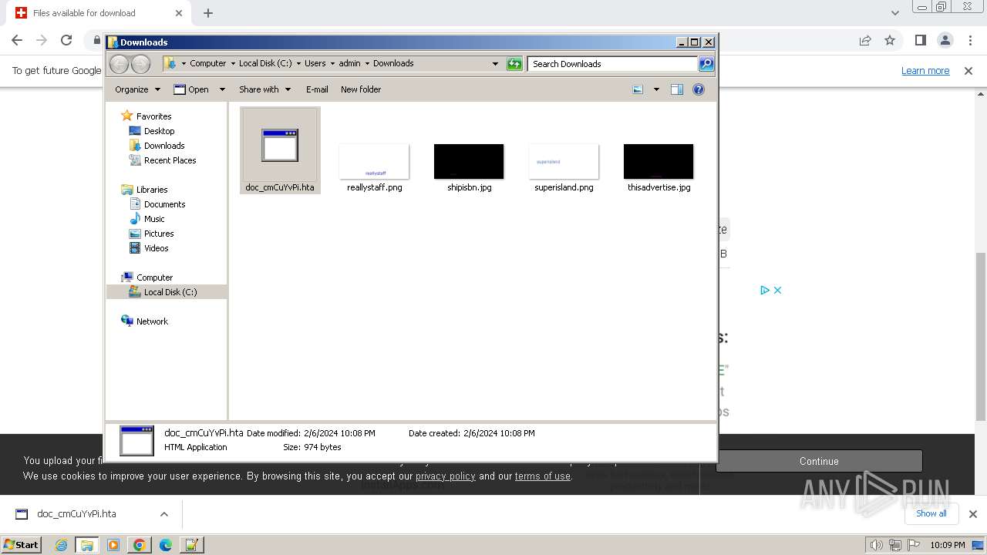Dismiss the Chrome info bar

[x=968, y=71]
